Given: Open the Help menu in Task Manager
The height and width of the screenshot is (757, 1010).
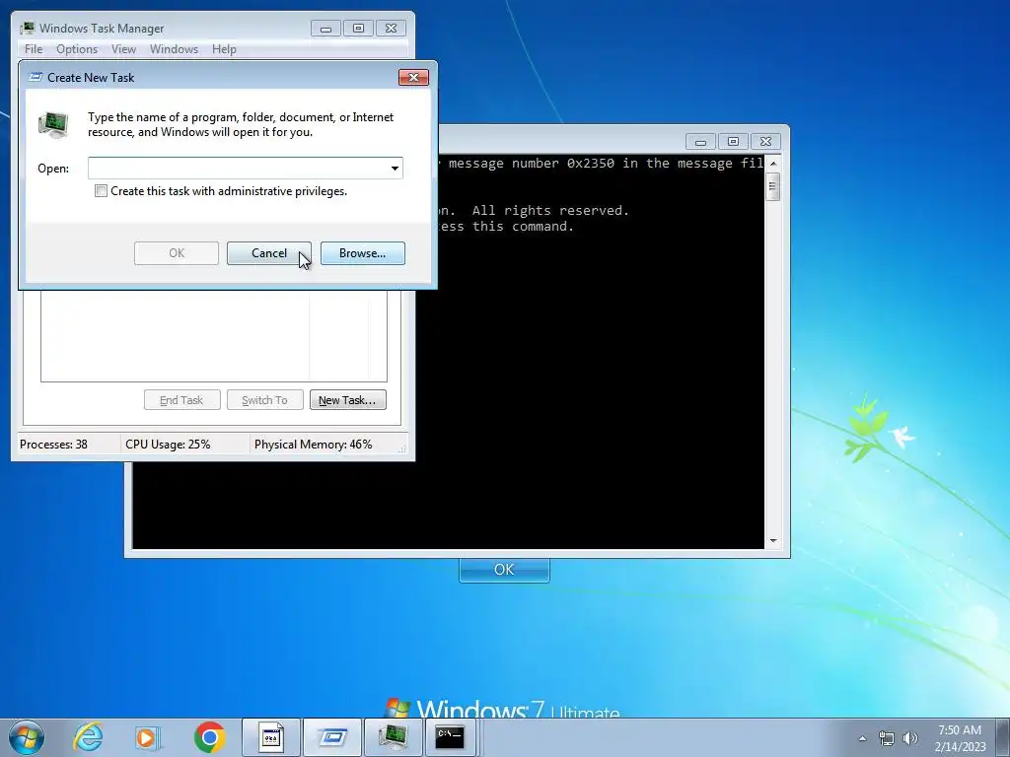Looking at the screenshot, I should point(224,49).
